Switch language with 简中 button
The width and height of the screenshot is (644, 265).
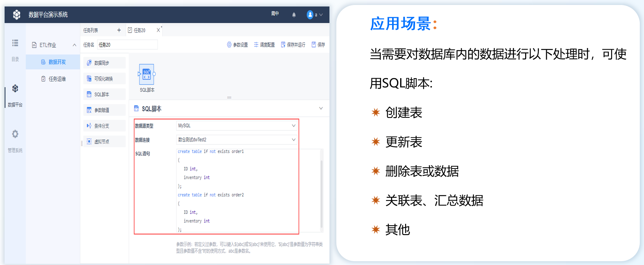coord(275,14)
